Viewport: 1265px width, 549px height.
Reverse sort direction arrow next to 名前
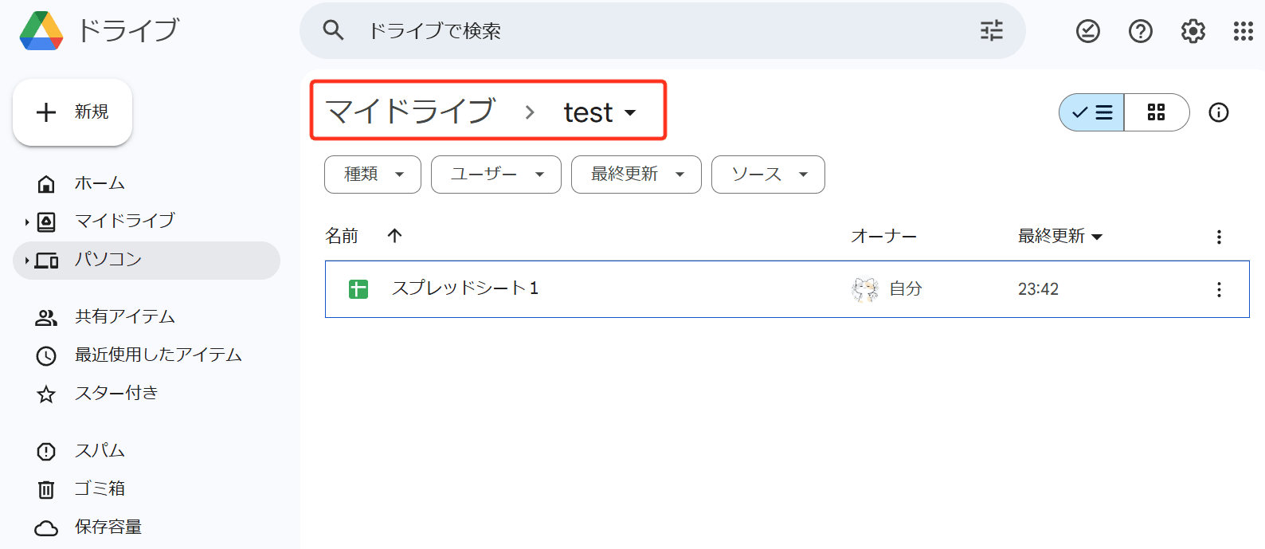[394, 235]
